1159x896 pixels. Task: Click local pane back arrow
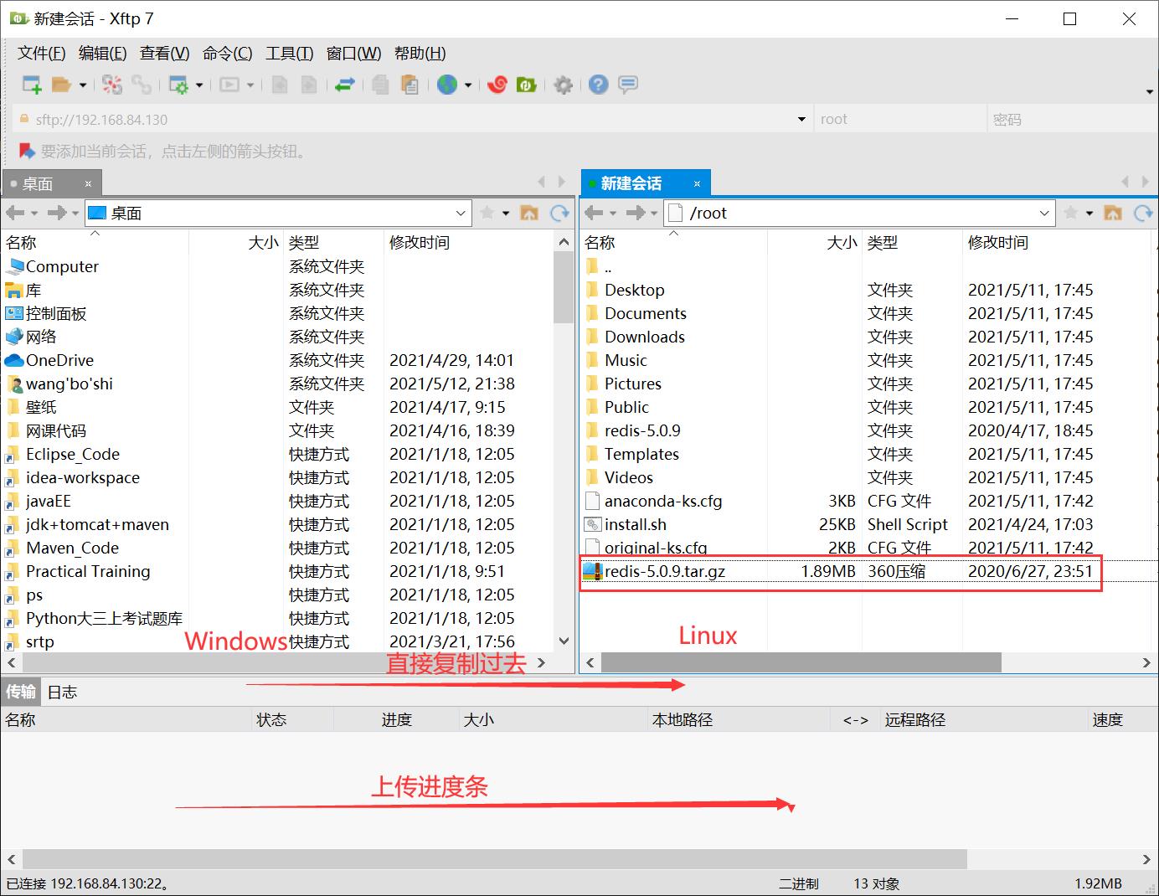[15, 213]
